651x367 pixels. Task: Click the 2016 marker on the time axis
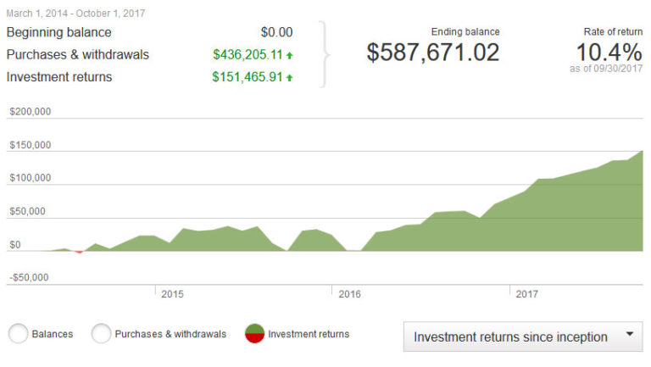point(349,294)
